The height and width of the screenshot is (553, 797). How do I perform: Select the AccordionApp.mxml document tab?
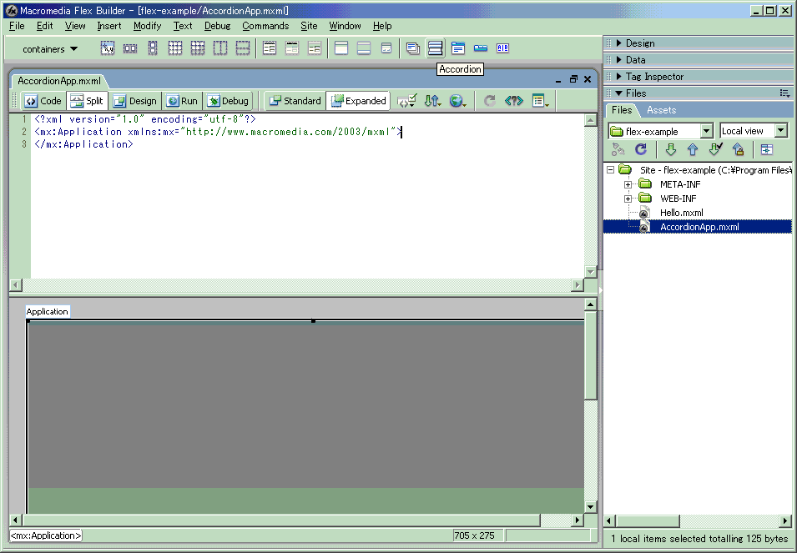(59, 81)
